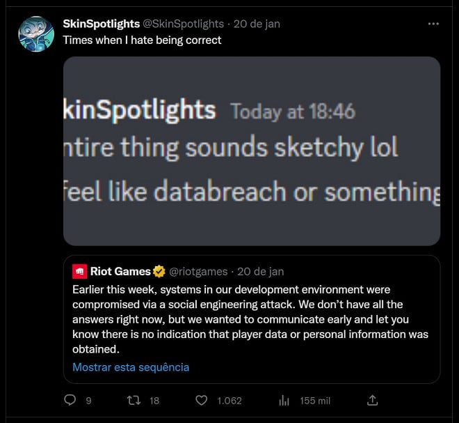Enlarge the embedded Discord message screenshot
This screenshot has height=423, width=459.
[x=251, y=151]
